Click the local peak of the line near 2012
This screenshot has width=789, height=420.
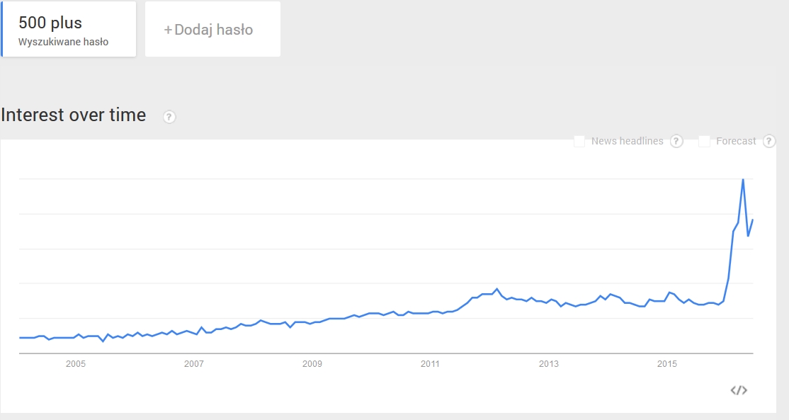pos(497,289)
